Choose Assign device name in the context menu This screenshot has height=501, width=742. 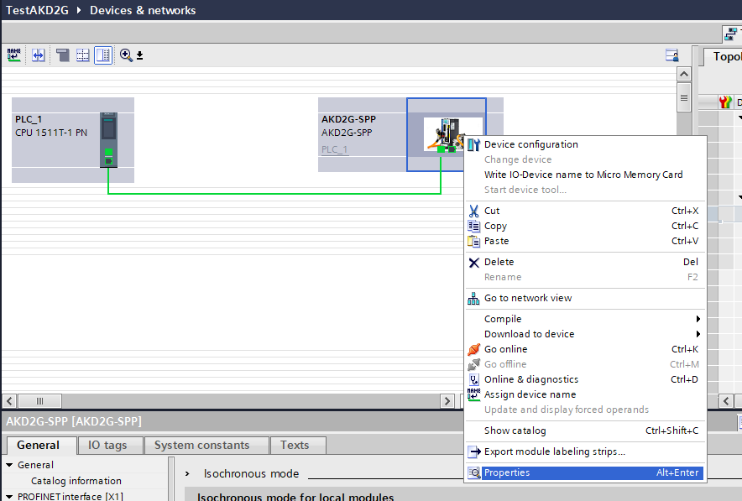point(585,394)
